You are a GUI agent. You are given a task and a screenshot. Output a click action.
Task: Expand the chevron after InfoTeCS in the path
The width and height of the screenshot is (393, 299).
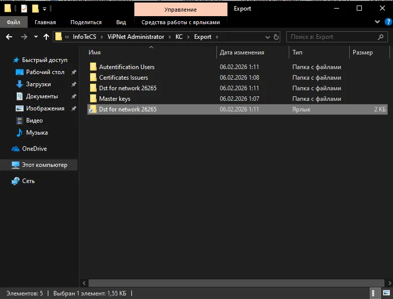pyautogui.click(x=102, y=37)
